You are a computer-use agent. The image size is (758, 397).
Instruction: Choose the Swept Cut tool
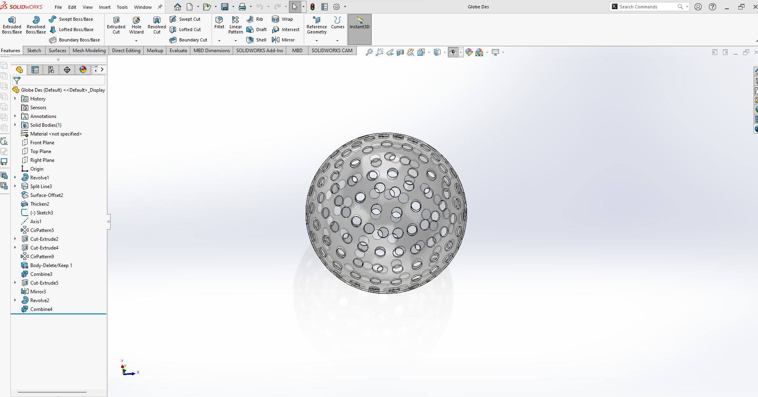tap(185, 19)
